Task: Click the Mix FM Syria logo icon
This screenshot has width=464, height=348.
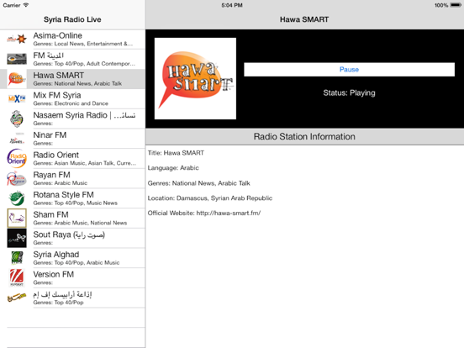Action: pos(17,99)
